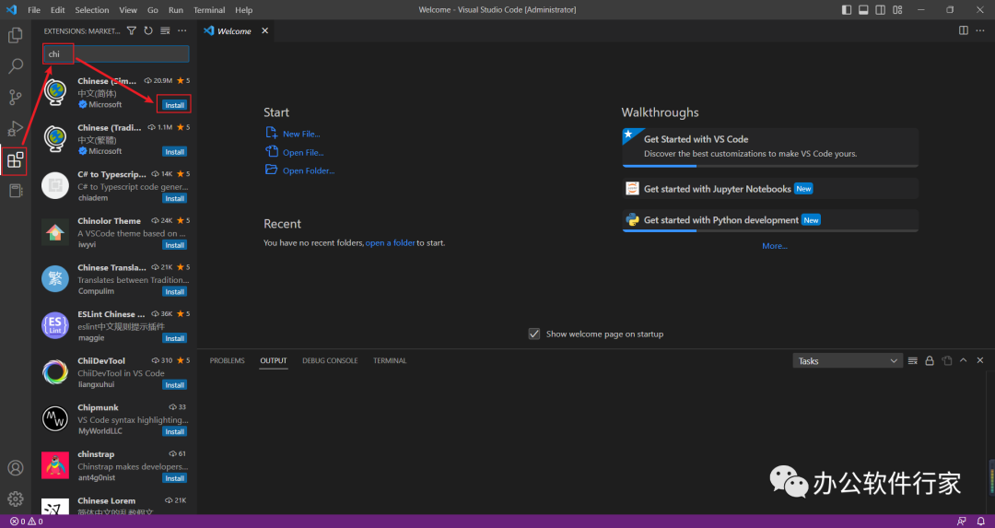995x528 pixels.
Task: Close the bottom panel
Action: pos(979,360)
